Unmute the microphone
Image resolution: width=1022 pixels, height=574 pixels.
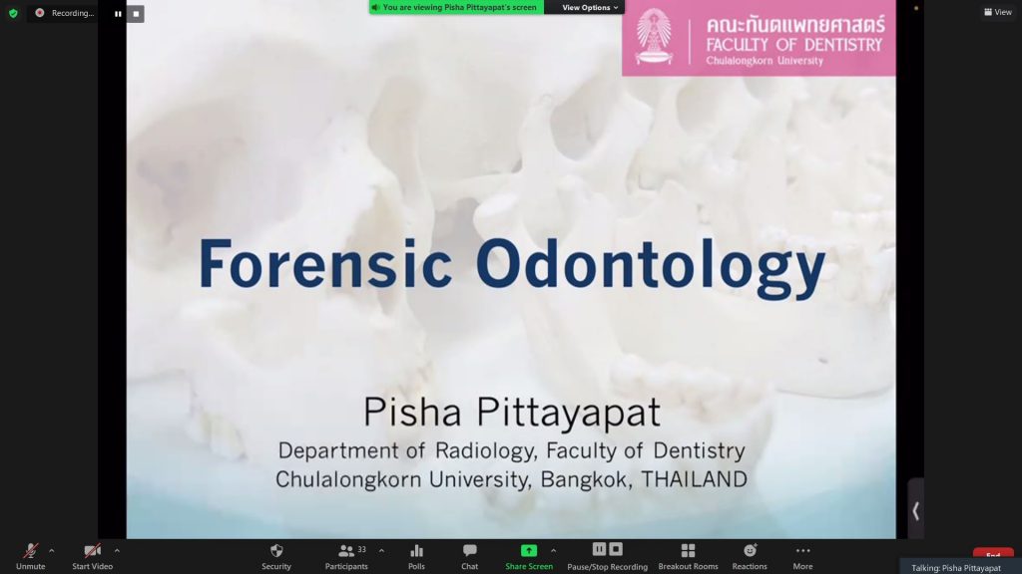pyautogui.click(x=30, y=556)
